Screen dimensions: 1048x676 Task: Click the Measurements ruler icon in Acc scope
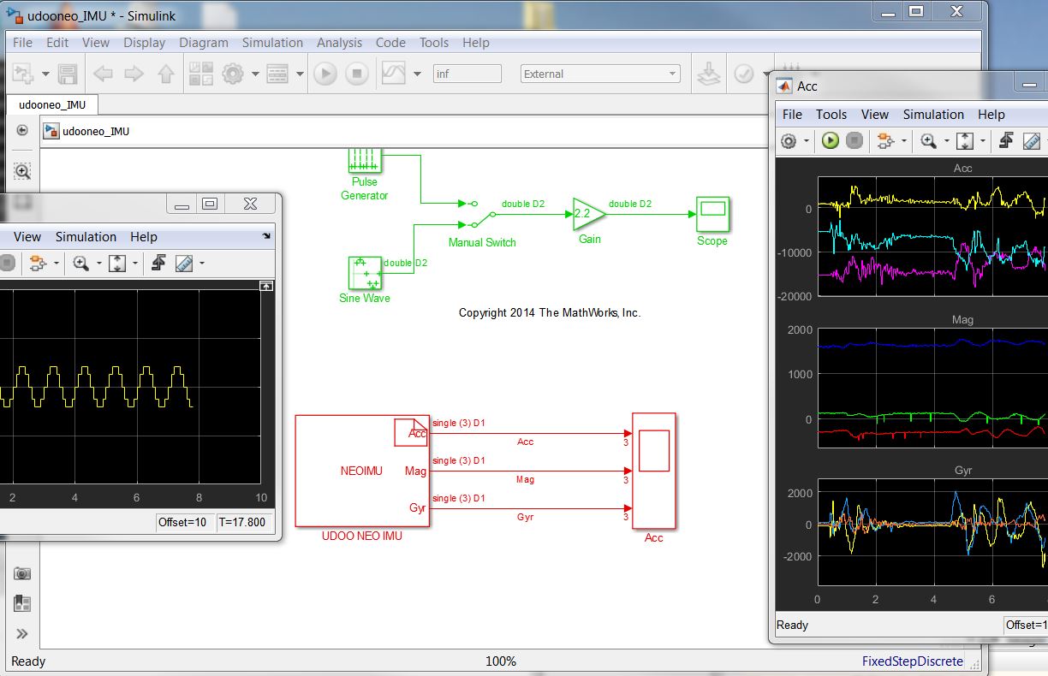[x=1032, y=141]
